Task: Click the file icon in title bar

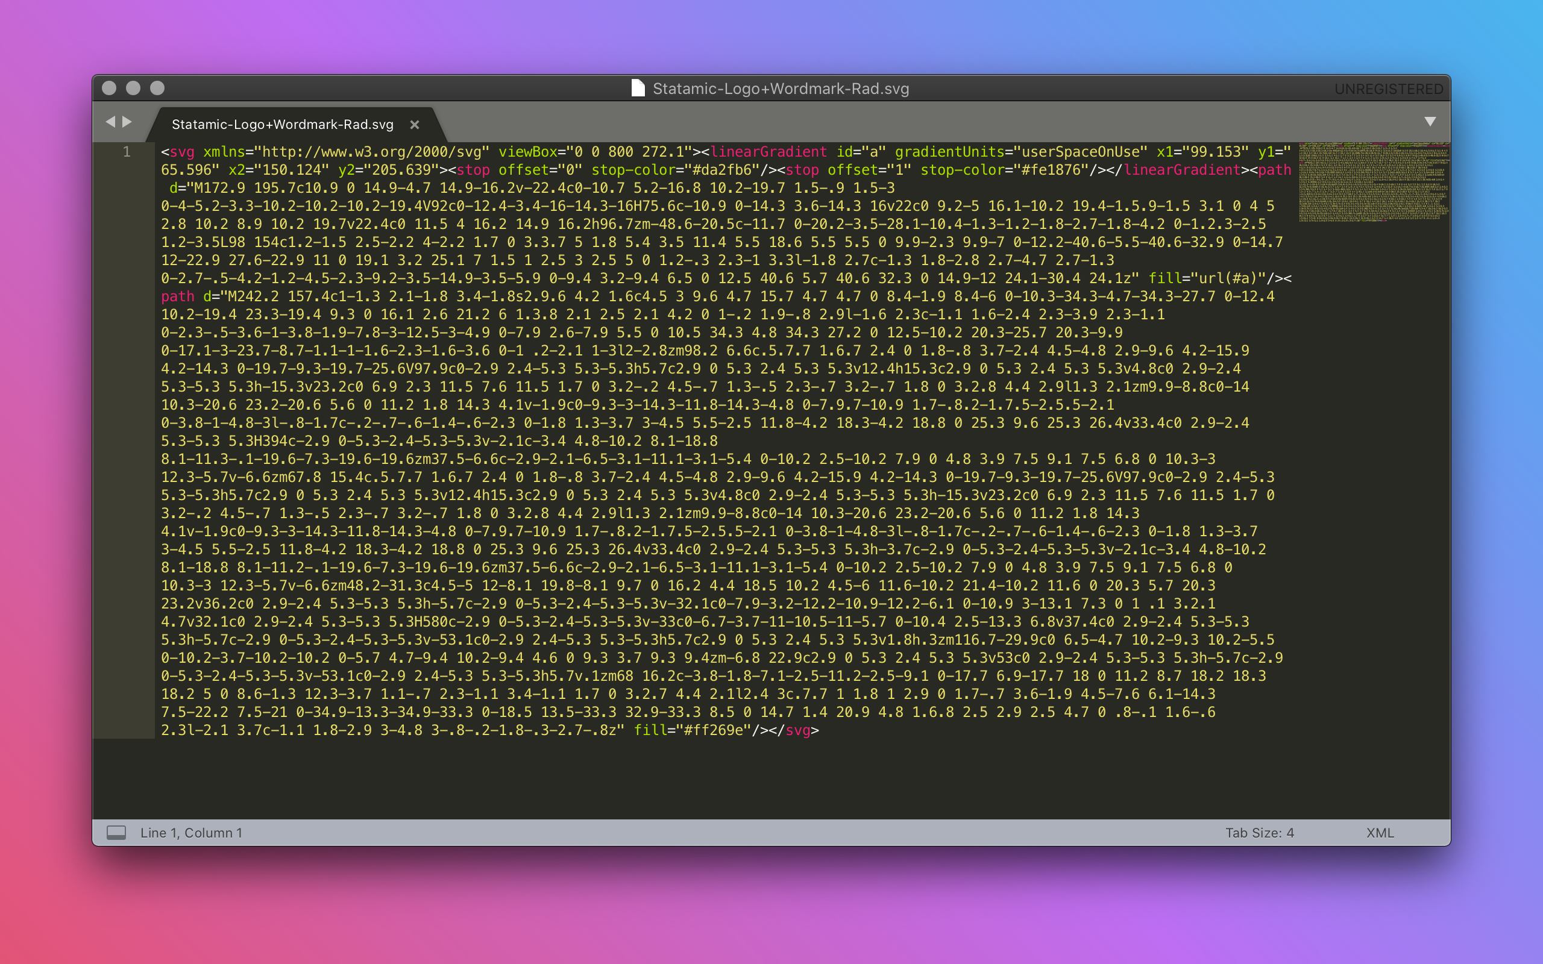Action: 638,88
